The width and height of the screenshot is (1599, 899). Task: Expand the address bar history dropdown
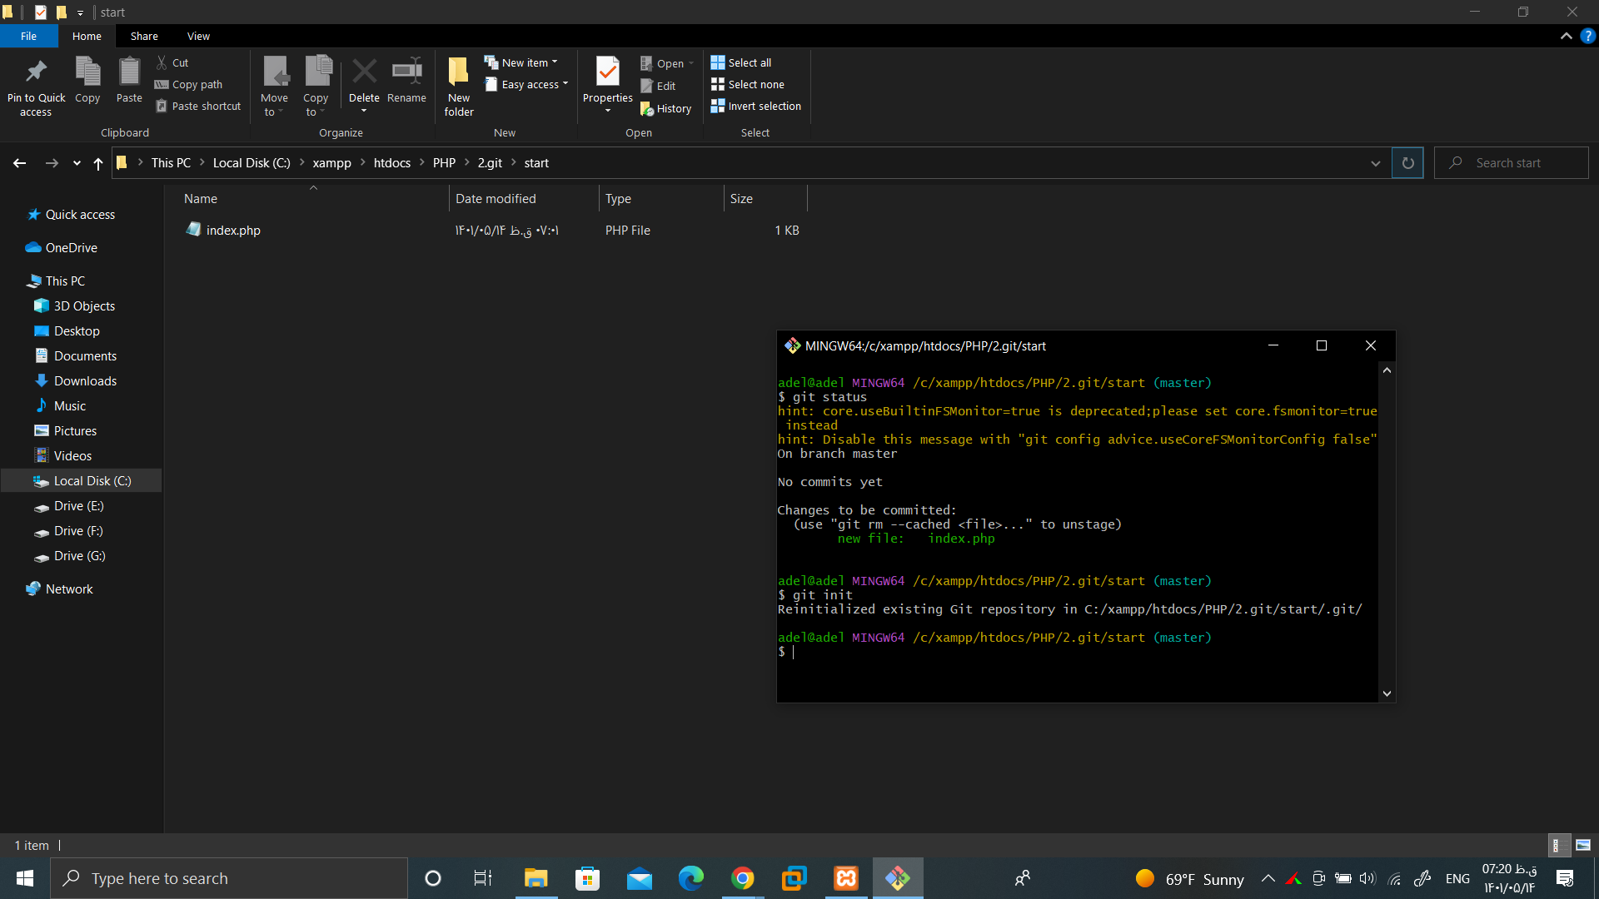pyautogui.click(x=1376, y=163)
